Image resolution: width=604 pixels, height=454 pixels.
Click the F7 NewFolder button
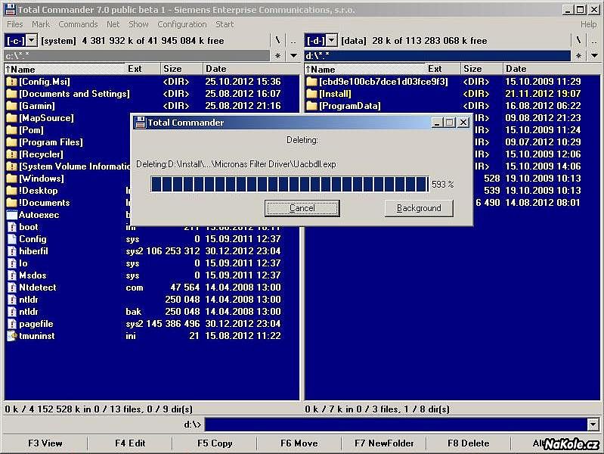tap(384, 443)
